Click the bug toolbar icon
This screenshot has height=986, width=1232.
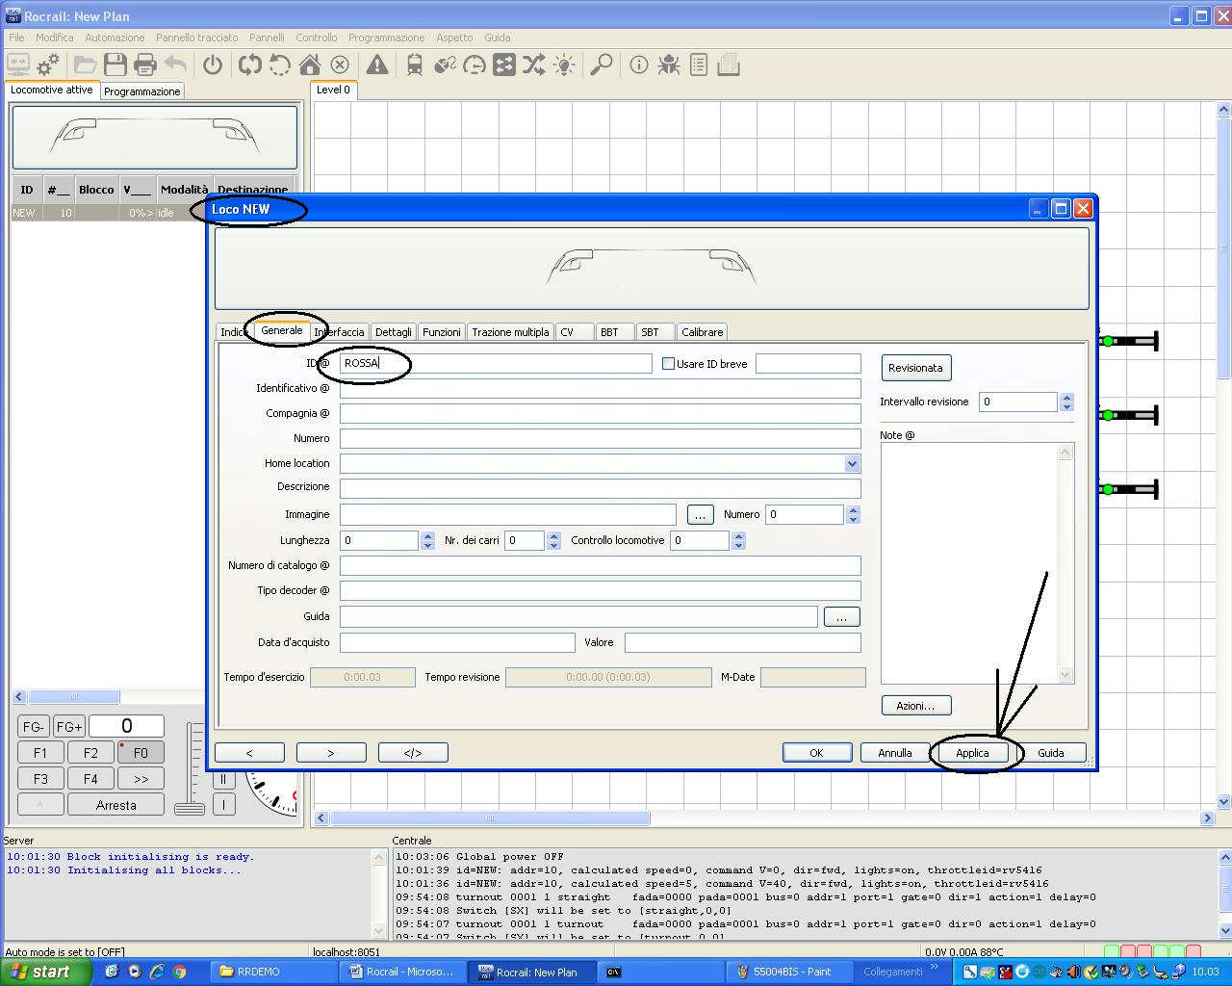click(x=669, y=65)
